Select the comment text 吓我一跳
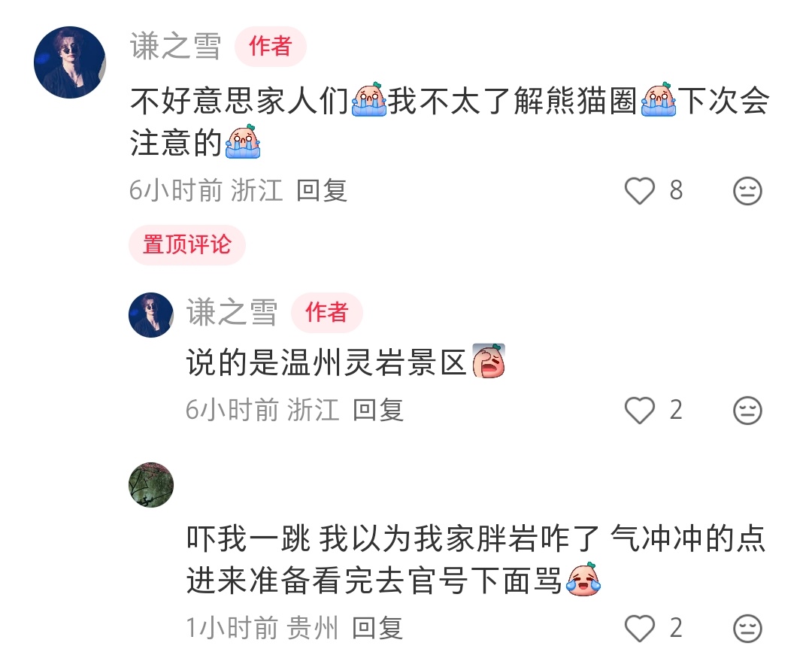 click(248, 538)
